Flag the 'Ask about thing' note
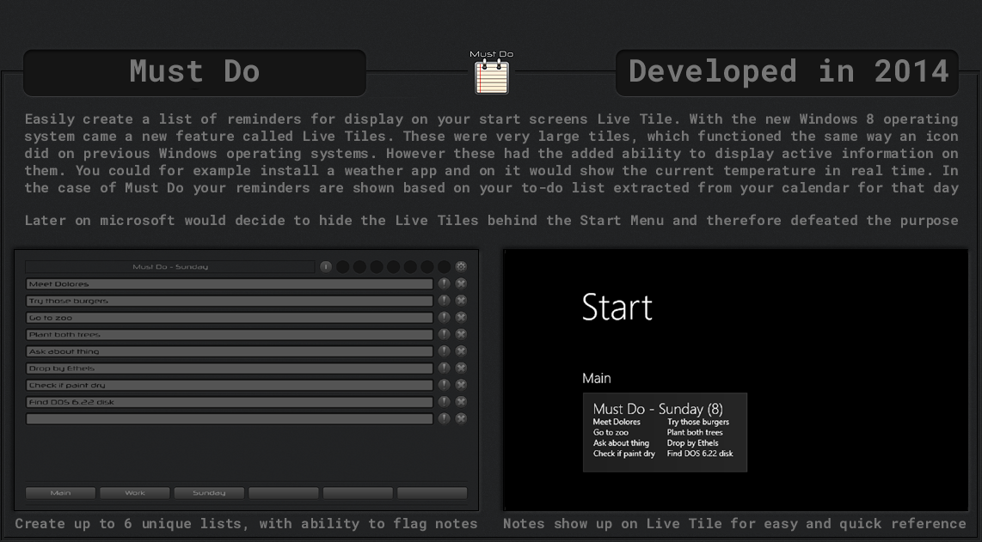 point(444,351)
